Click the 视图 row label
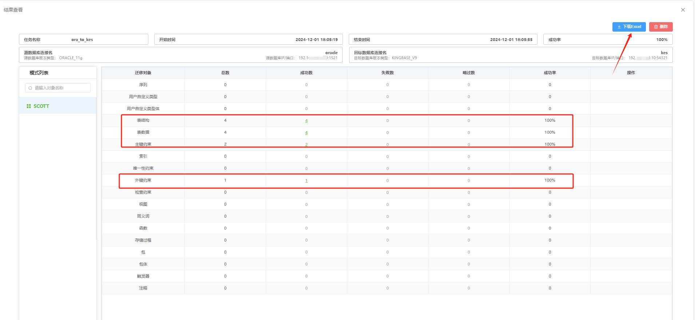 (143, 204)
